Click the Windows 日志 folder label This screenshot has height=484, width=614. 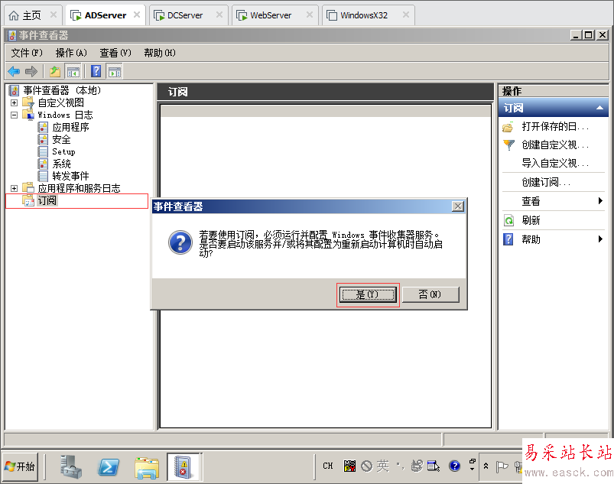(66, 115)
